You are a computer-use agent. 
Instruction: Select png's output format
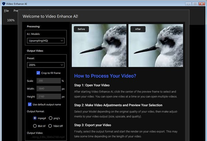[51, 118]
